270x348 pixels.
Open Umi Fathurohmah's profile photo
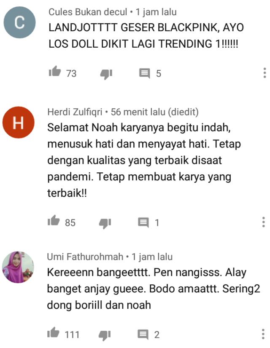(x=18, y=267)
